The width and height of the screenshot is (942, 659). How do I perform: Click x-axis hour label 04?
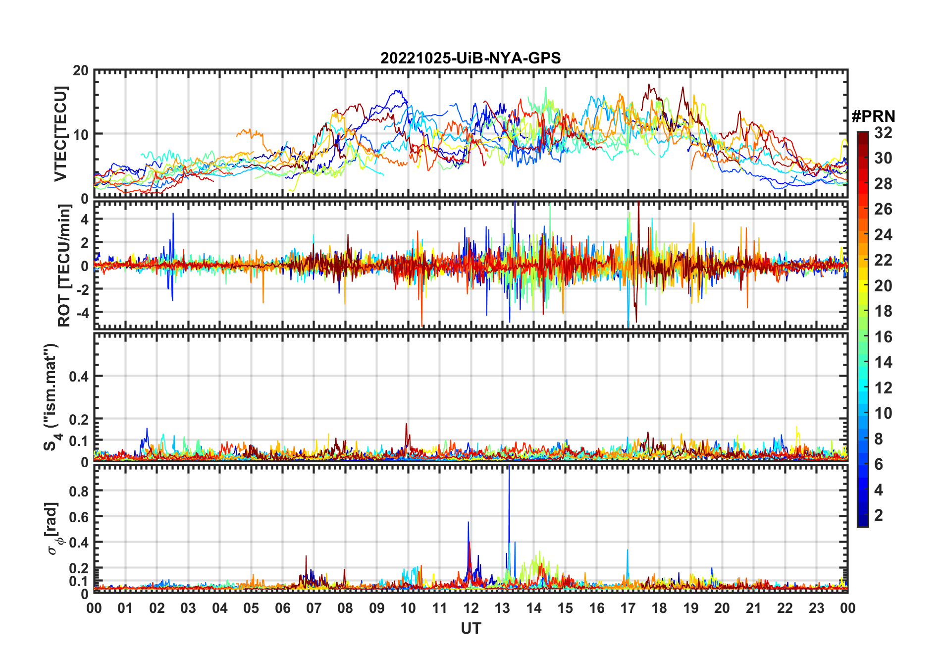point(220,608)
